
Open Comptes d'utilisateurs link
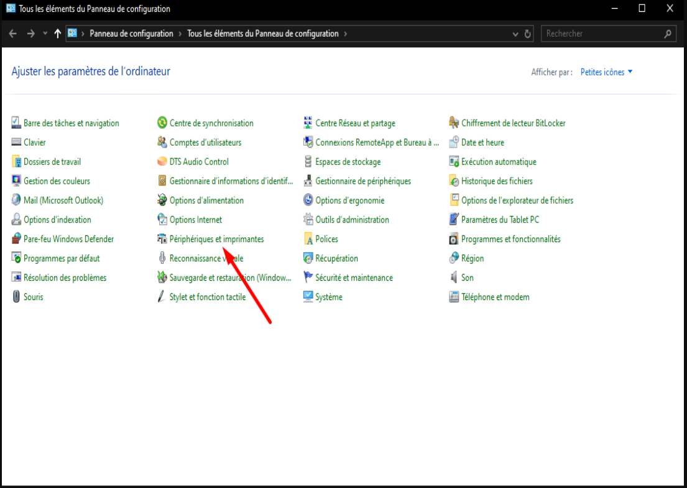pos(206,142)
